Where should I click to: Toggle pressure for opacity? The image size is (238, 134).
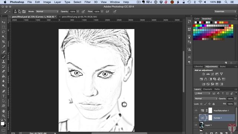click(83, 12)
